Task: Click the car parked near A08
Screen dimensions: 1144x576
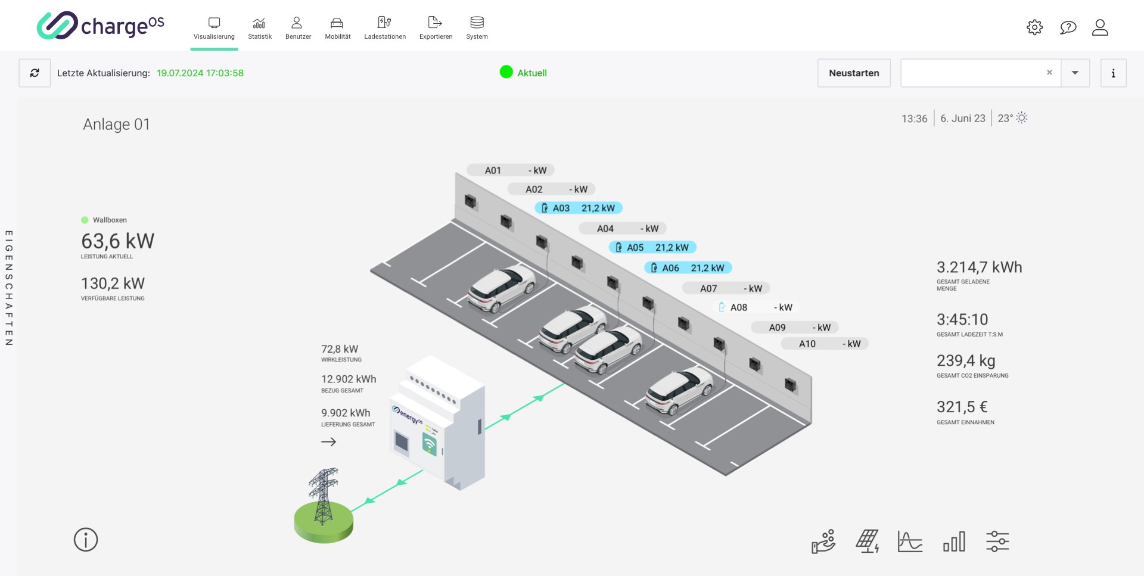Action: coord(679,390)
